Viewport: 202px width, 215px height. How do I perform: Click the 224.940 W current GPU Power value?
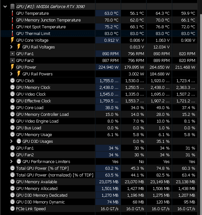pyautogui.click(x=108, y=67)
